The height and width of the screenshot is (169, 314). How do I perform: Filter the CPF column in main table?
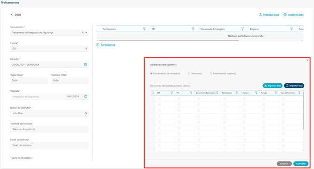193,29
